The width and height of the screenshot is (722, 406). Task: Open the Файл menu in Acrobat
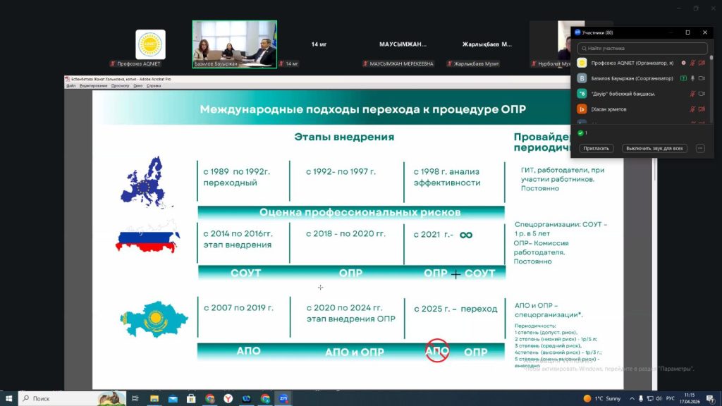[x=71, y=85]
